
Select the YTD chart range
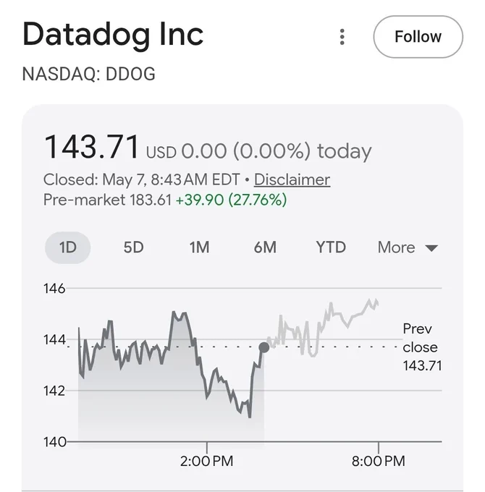(x=331, y=247)
